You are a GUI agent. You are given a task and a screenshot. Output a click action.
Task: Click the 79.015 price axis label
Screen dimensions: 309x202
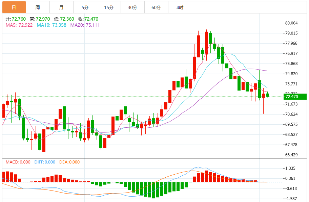coord(291,33)
